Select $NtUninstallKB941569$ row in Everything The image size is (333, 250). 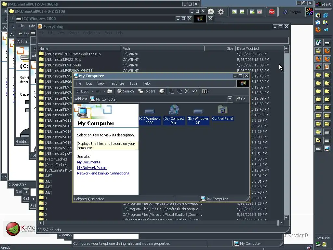point(161,65)
